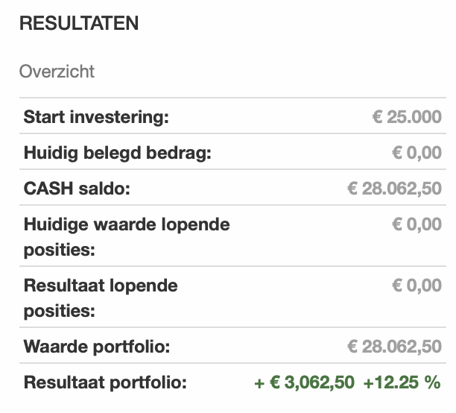Select the RESULTATEN heading
This screenshot has width=456, height=413.
(x=79, y=23)
